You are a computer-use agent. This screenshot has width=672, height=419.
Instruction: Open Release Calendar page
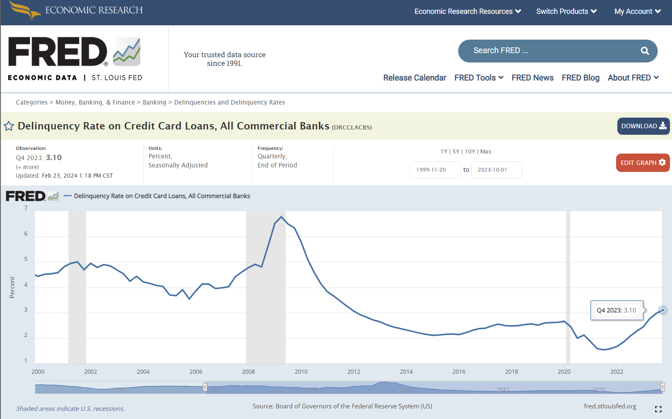415,78
